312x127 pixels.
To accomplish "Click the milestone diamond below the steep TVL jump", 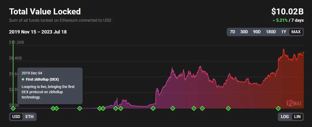I will click(153, 108).
